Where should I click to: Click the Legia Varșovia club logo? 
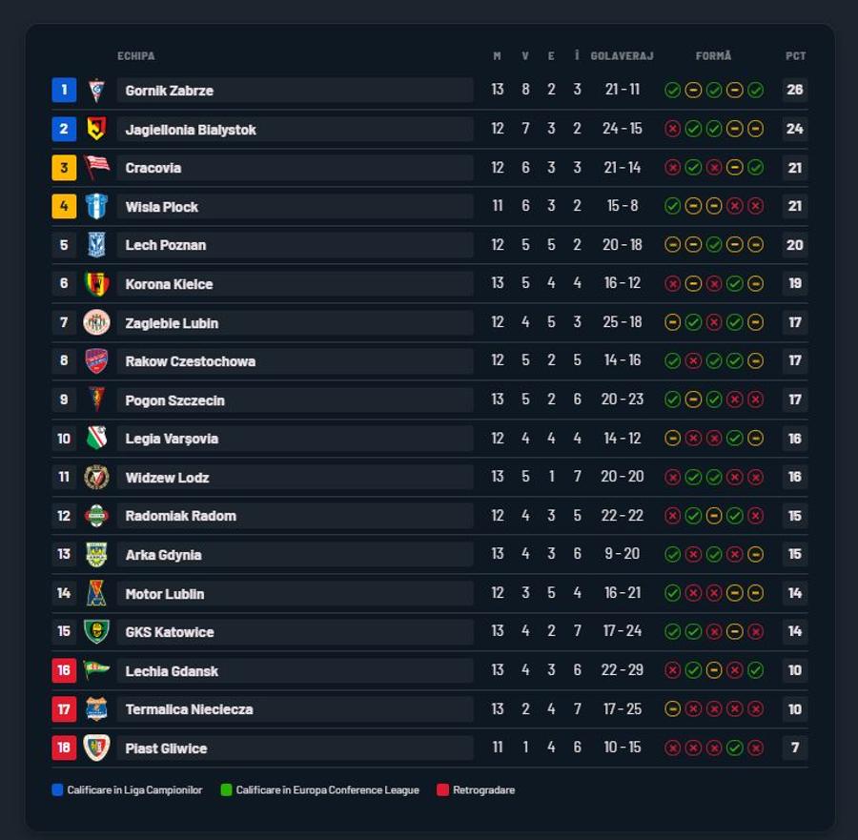pos(97,439)
